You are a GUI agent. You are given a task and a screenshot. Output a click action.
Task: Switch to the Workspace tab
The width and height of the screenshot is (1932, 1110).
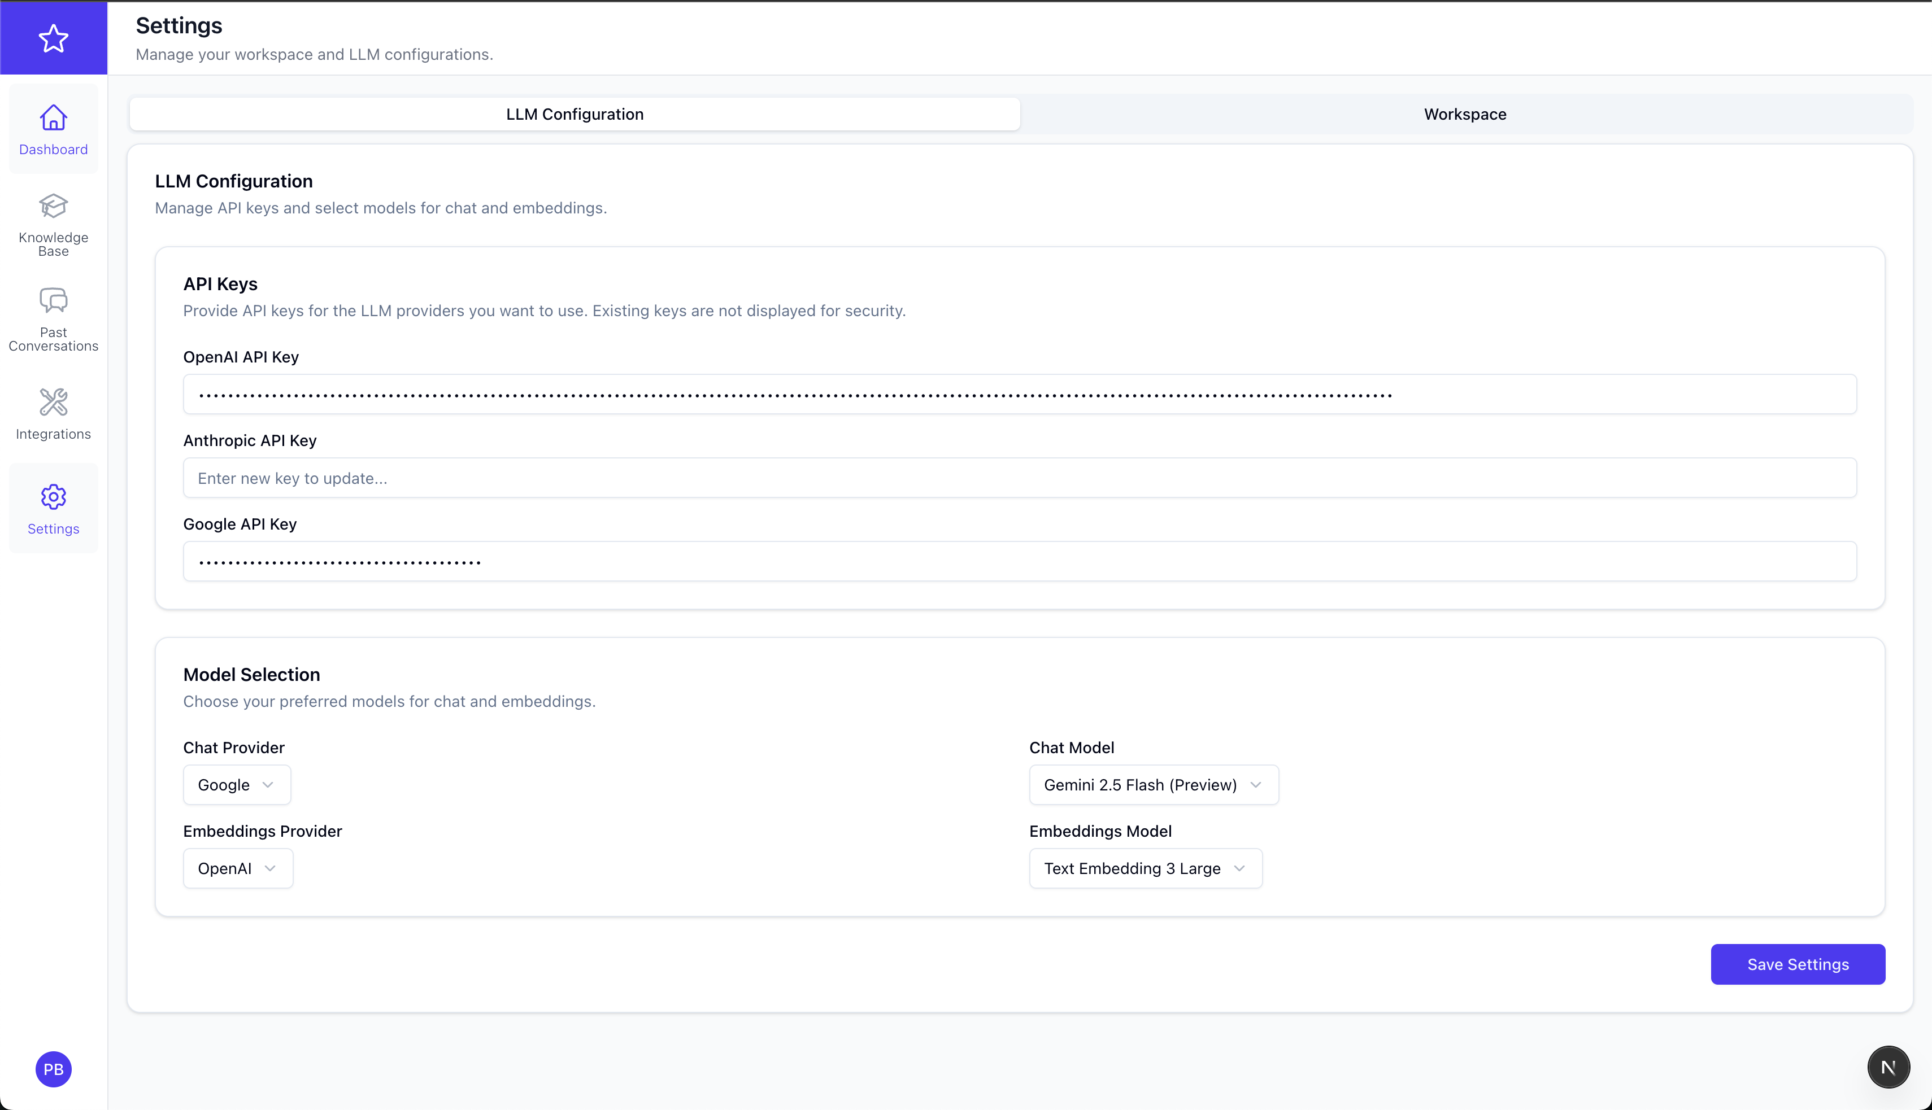tap(1464, 115)
